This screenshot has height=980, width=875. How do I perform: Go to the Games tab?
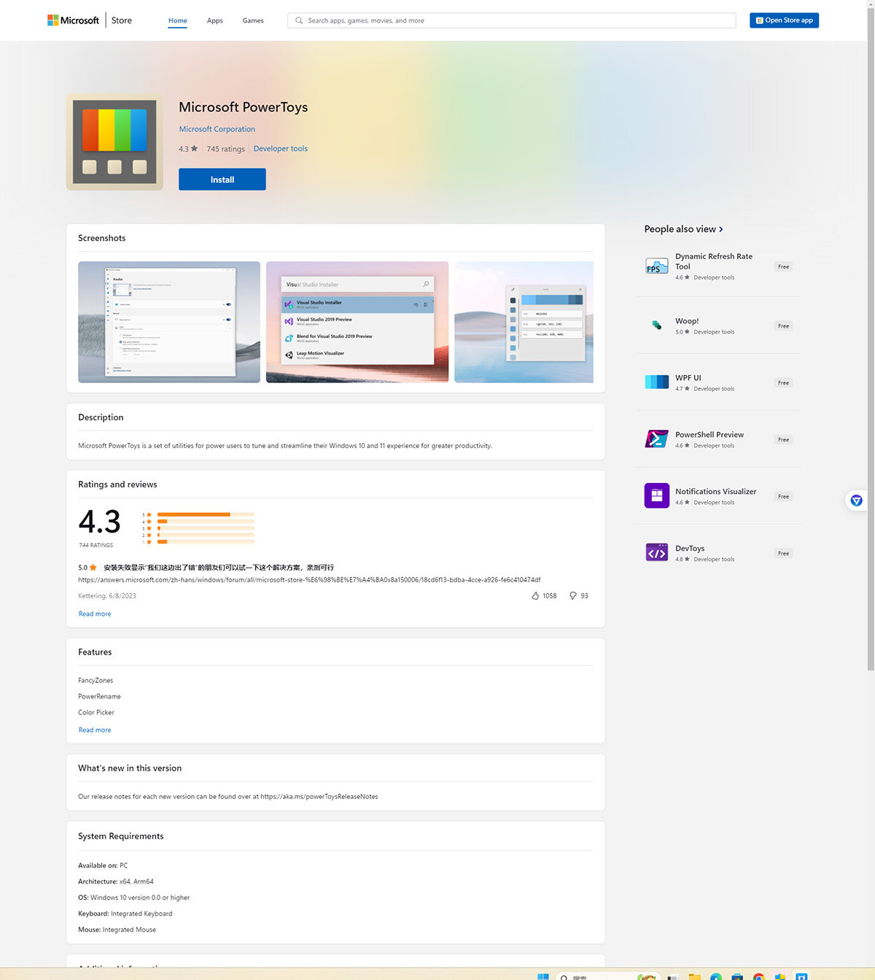click(x=253, y=20)
